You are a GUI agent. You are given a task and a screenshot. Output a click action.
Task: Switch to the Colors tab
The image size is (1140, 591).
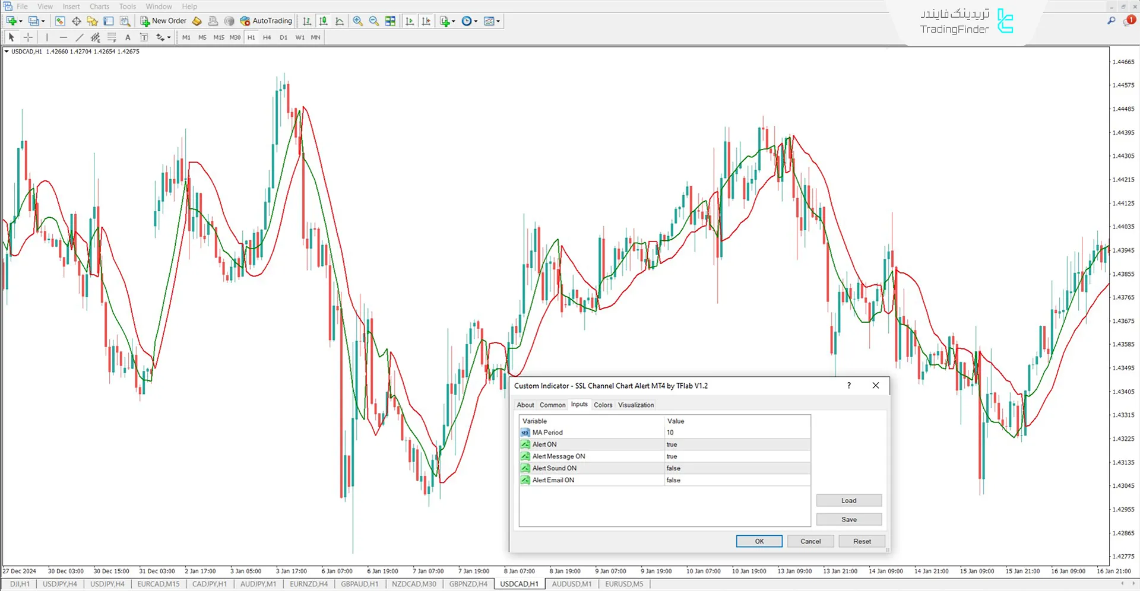click(x=603, y=405)
